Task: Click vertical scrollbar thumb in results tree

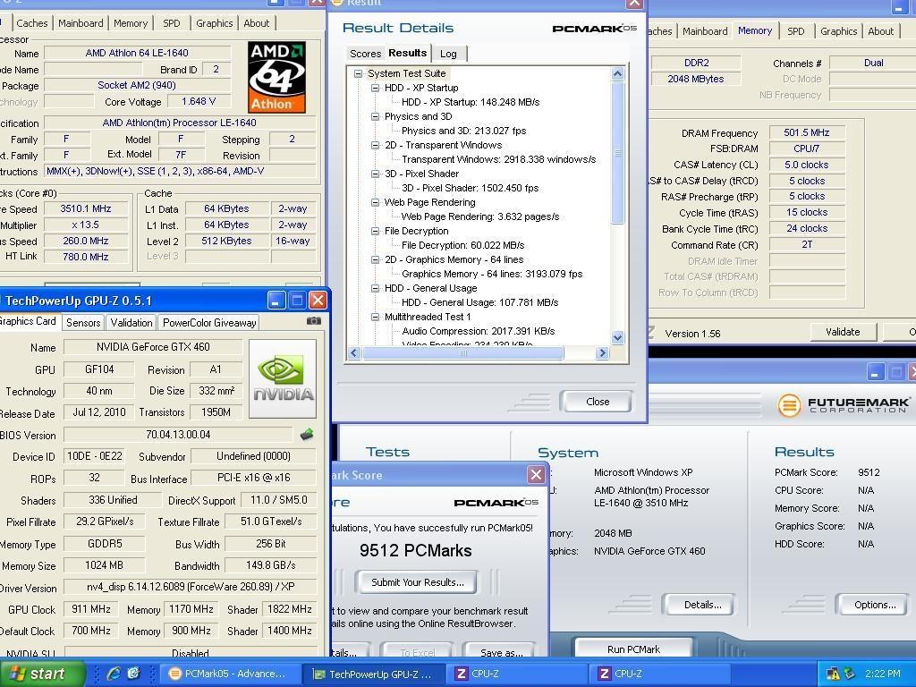Action: point(617,153)
